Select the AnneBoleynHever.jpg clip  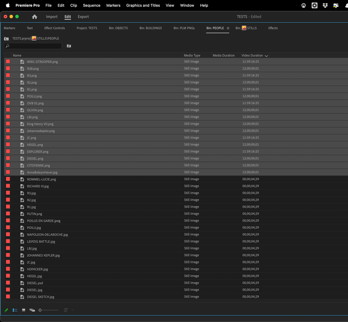pyautogui.click(x=42, y=172)
